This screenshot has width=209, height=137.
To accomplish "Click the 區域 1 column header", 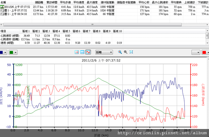I will 26,31.
